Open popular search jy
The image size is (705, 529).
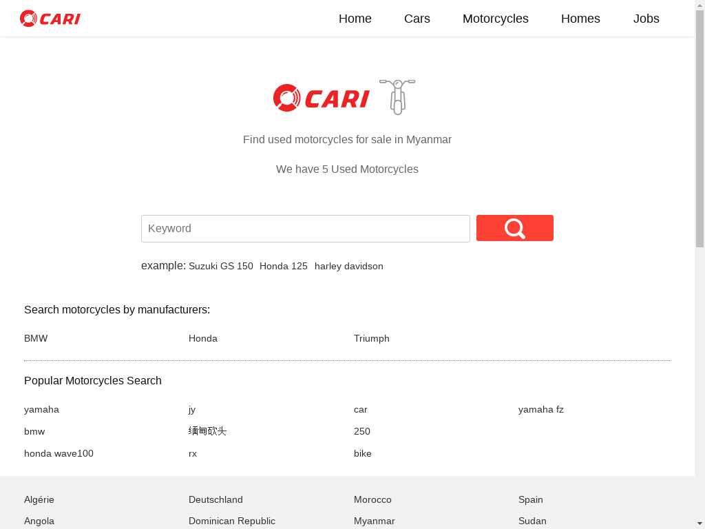click(192, 409)
